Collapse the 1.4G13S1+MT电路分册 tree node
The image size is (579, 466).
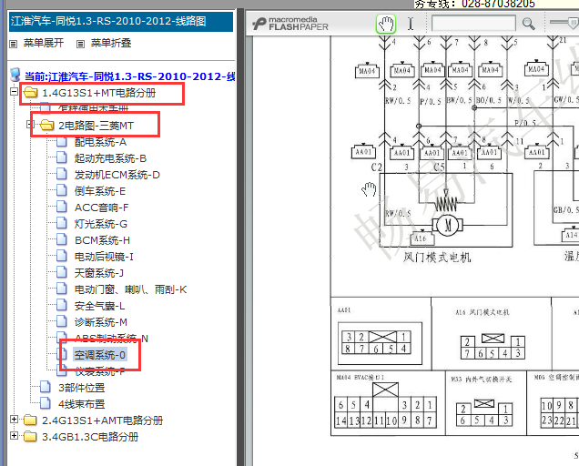[14, 91]
